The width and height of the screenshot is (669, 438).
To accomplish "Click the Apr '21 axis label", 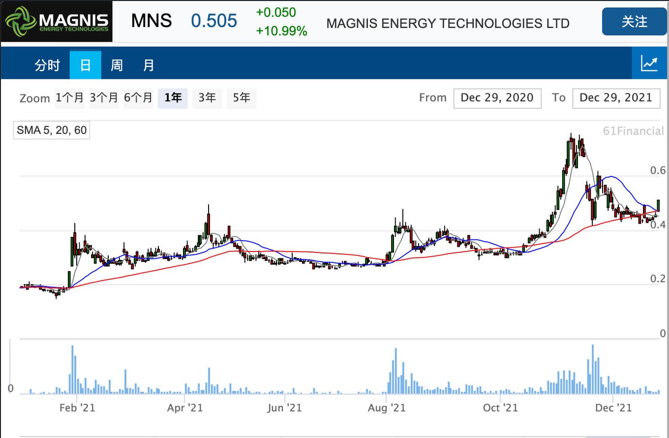I will point(185,408).
